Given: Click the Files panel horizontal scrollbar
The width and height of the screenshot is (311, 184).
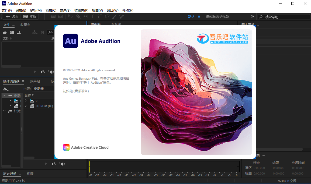Looking at the screenshot, I should pos(11,66).
